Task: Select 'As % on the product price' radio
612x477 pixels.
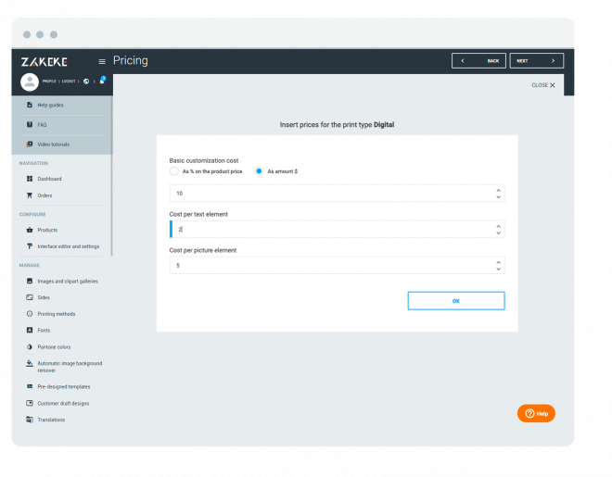Action: point(174,171)
